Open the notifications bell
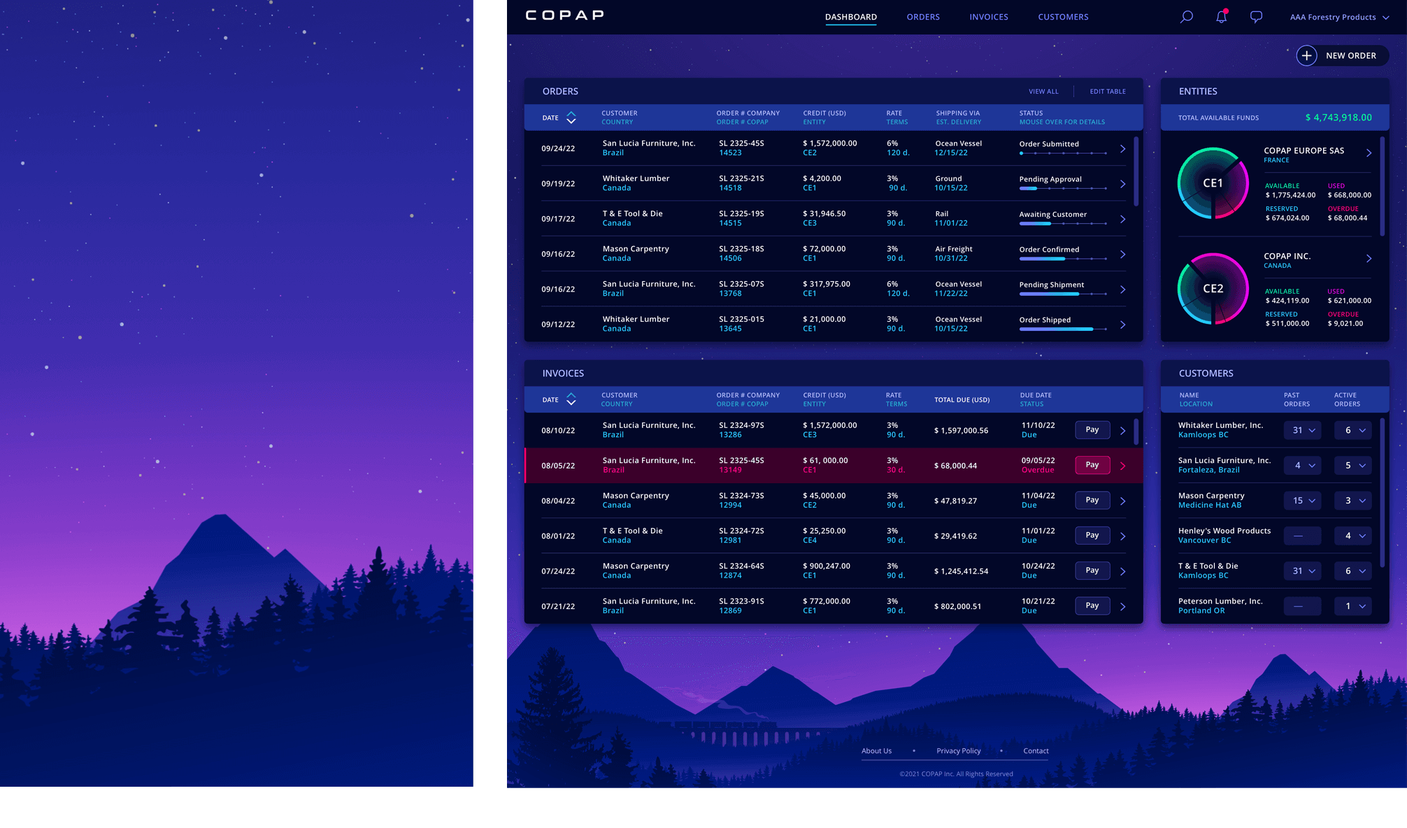This screenshot has width=1407, height=828. click(x=1221, y=17)
